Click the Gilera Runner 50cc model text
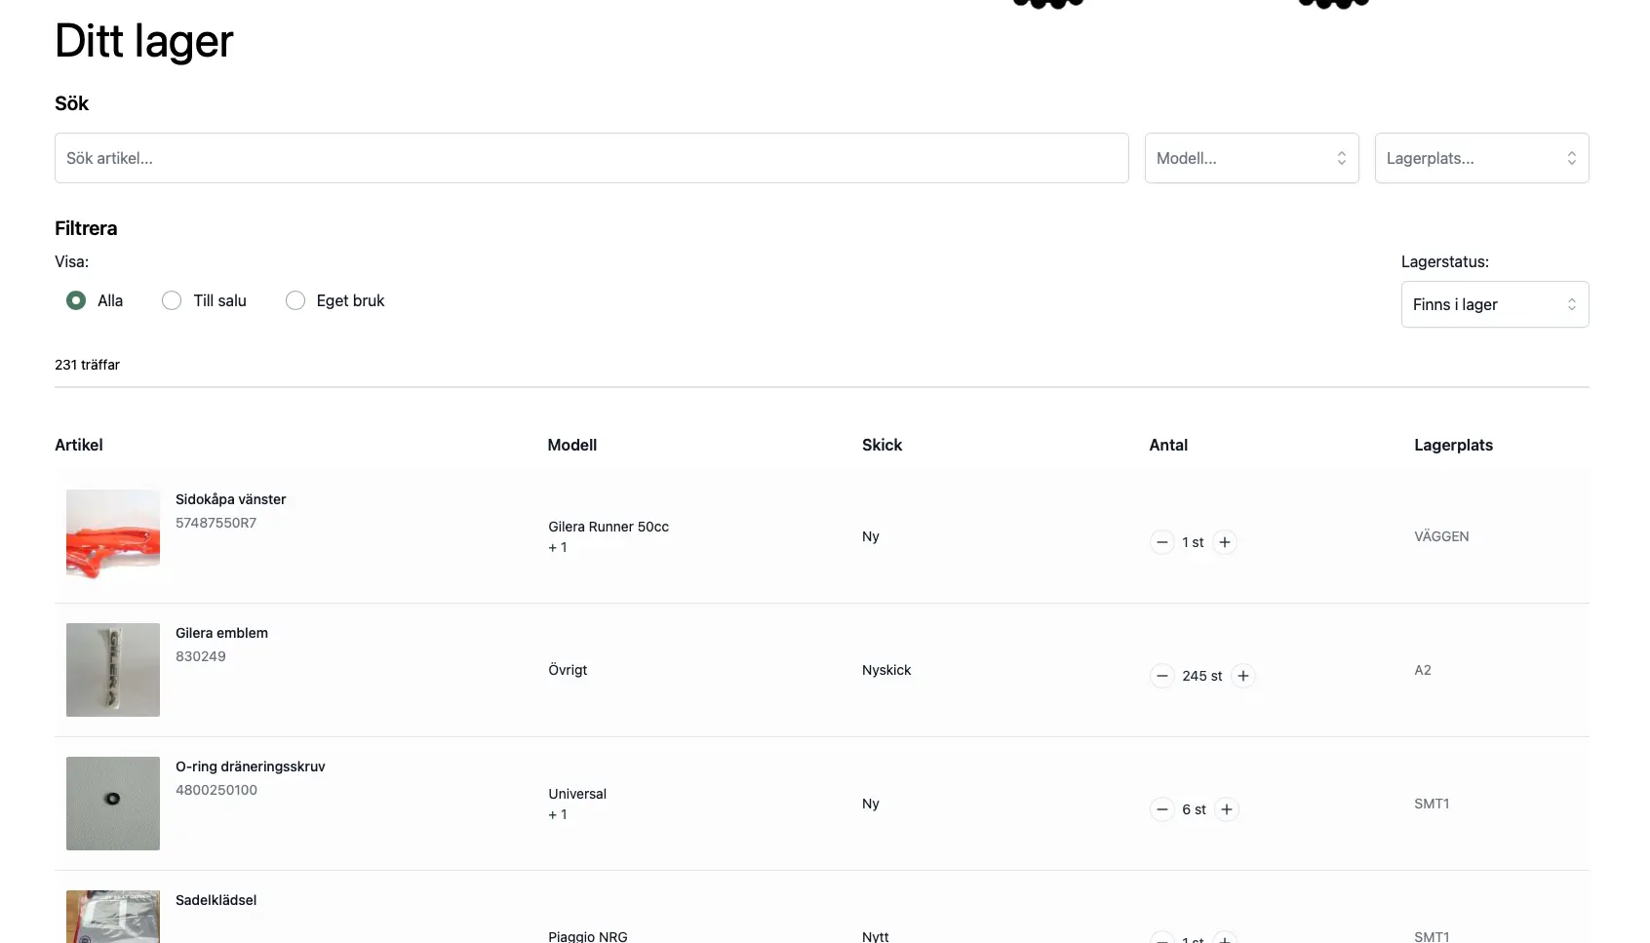 (609, 527)
